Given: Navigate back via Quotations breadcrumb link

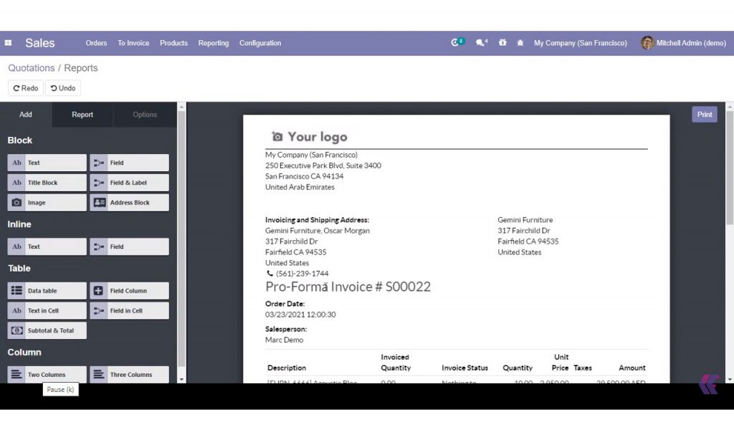Looking at the screenshot, I should click(x=31, y=68).
